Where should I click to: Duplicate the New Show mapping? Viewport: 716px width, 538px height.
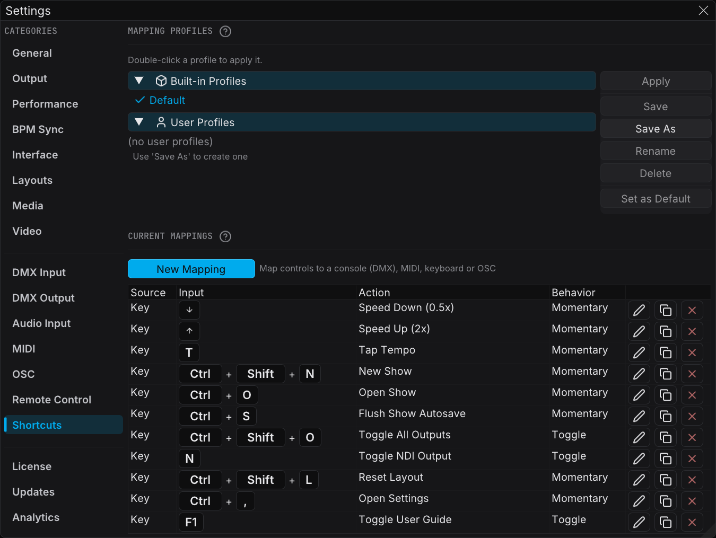tap(666, 374)
